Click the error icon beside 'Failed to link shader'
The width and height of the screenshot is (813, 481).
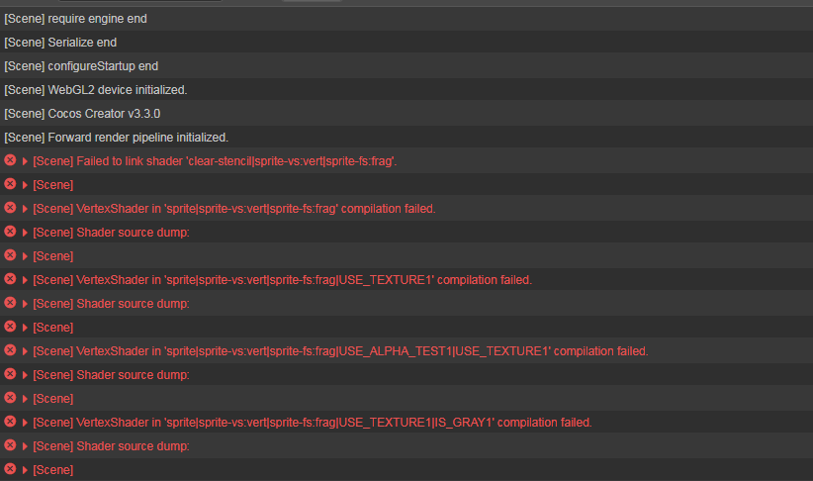[10, 160]
